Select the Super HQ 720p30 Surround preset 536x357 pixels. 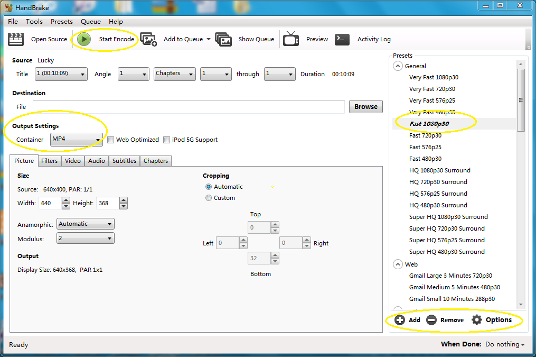(x=447, y=228)
